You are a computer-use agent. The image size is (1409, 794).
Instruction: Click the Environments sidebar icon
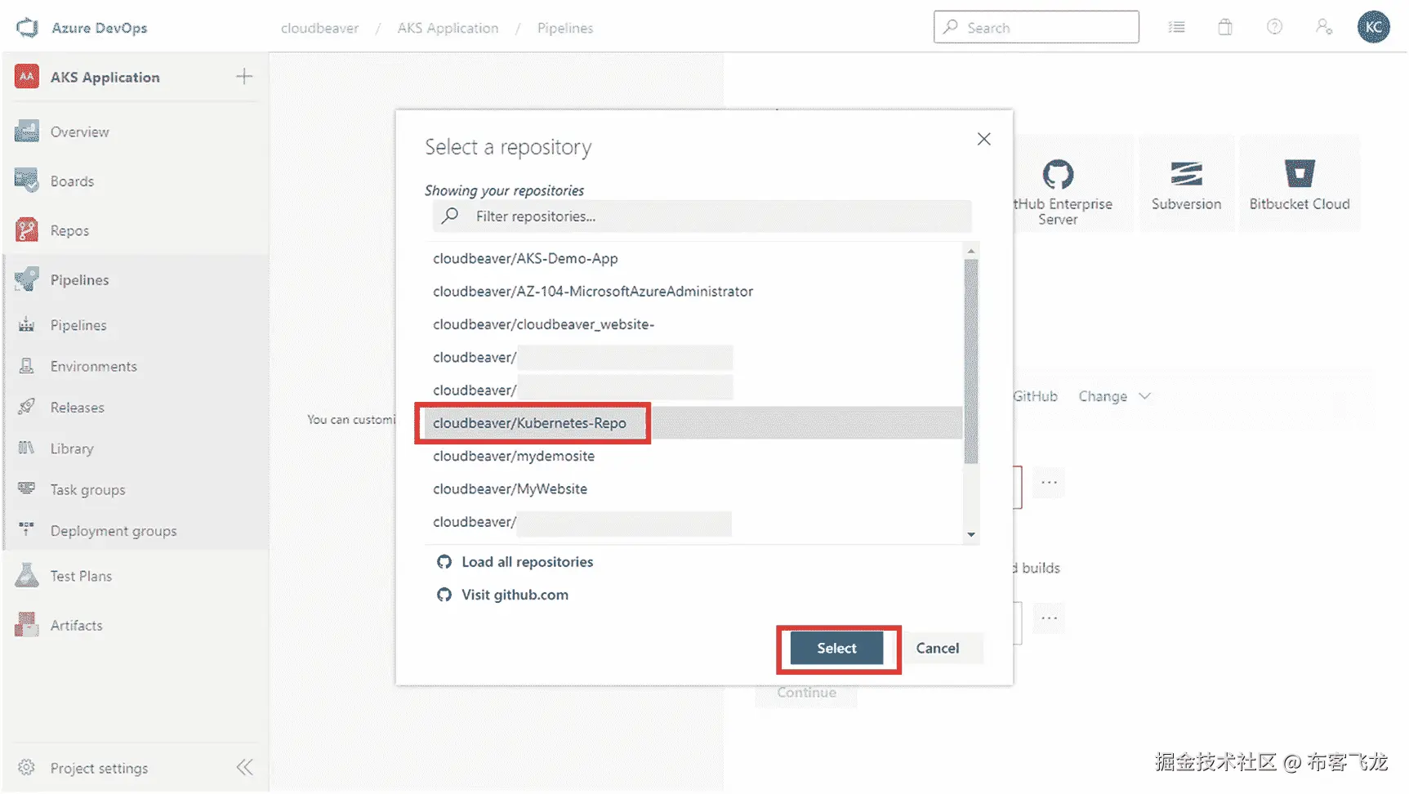27,366
